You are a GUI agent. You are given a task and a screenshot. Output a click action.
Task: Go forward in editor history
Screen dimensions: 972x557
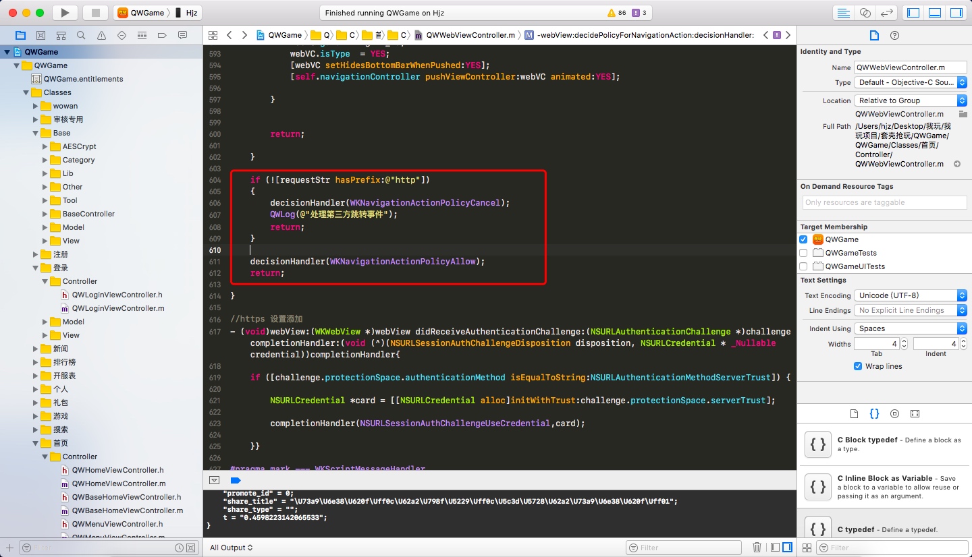pyautogui.click(x=244, y=35)
